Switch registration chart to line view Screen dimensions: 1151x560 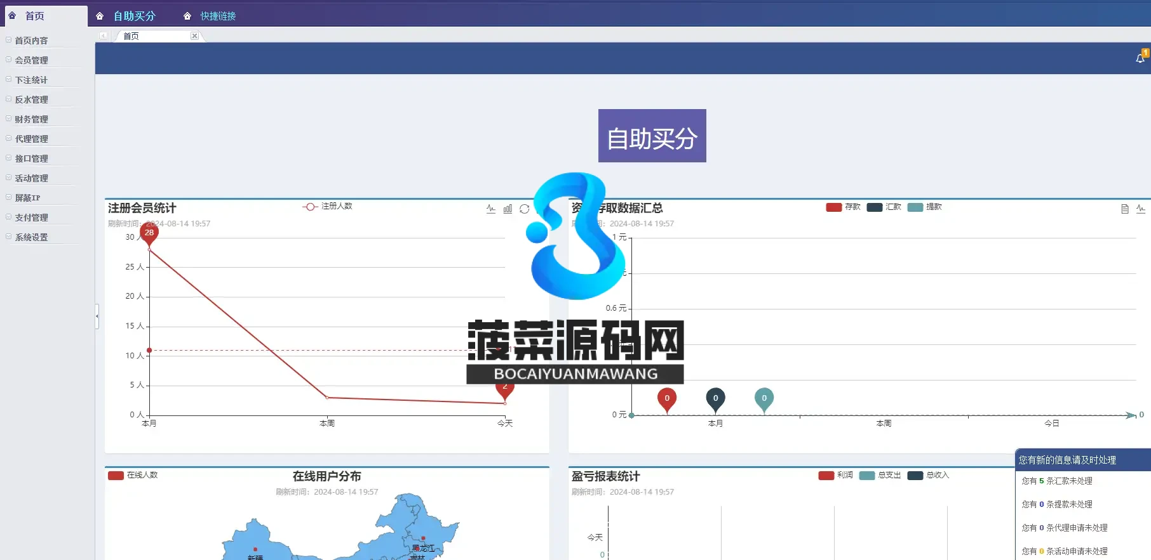tap(491, 209)
